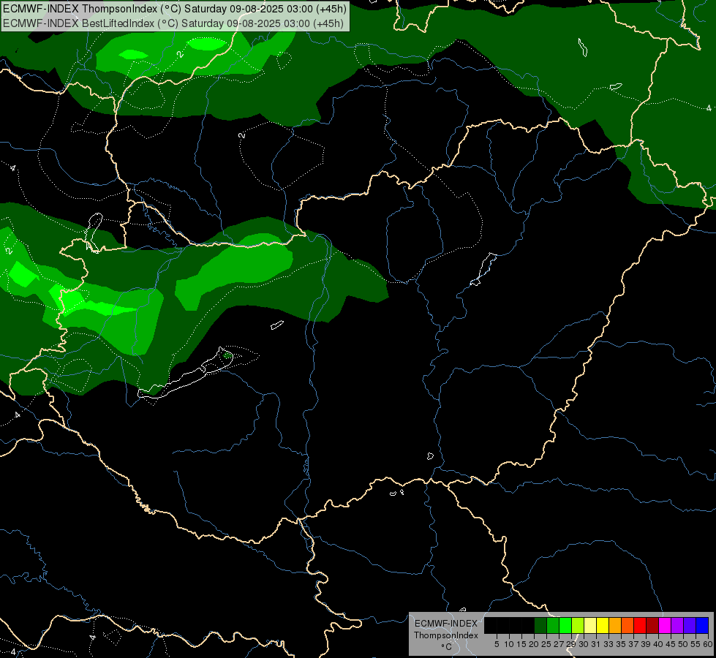Click the legend scale value 45
The image size is (716, 658).
[x=671, y=644]
